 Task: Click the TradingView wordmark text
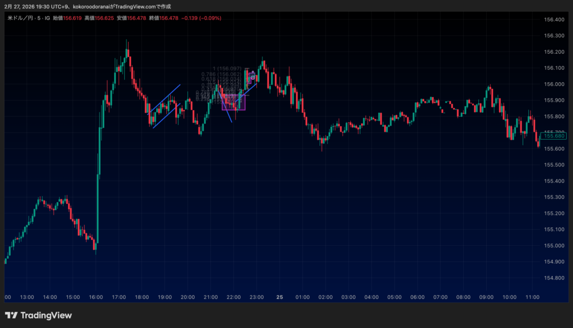pos(46,316)
